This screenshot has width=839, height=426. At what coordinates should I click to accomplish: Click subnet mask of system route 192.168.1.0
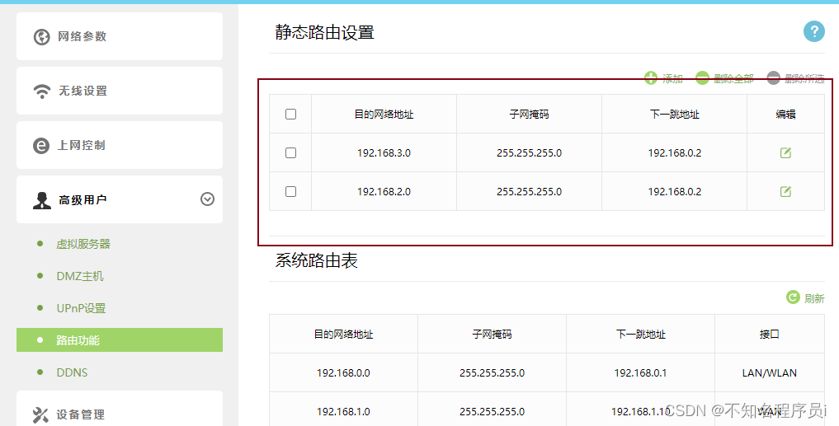coord(492,411)
